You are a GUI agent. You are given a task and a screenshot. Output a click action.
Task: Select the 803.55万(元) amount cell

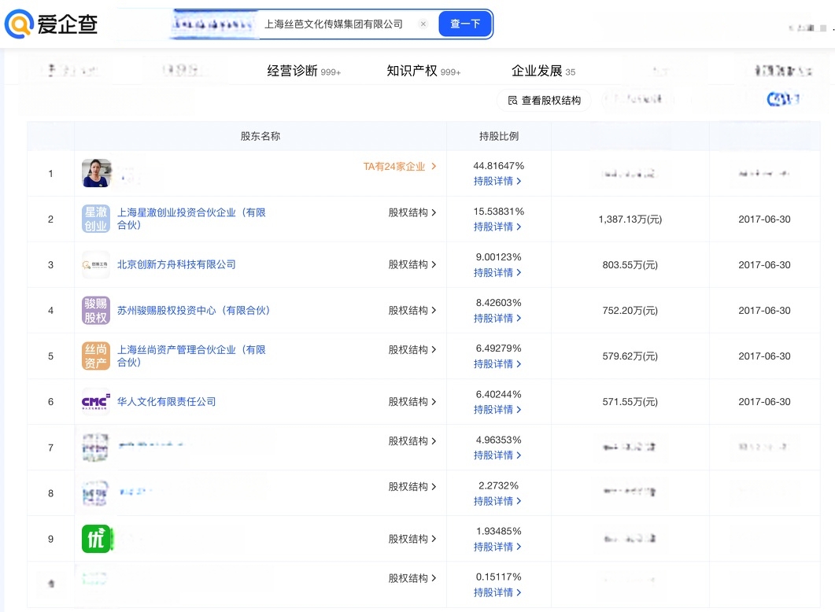630,265
